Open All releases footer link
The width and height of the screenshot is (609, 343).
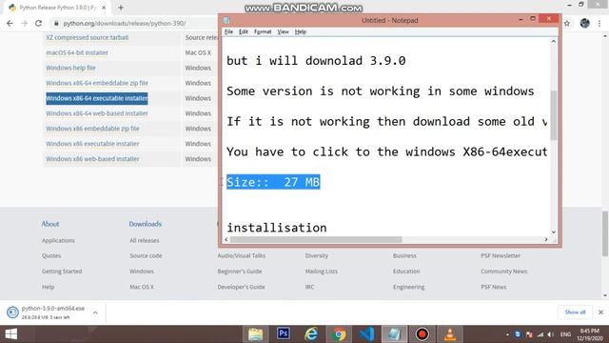[145, 240]
